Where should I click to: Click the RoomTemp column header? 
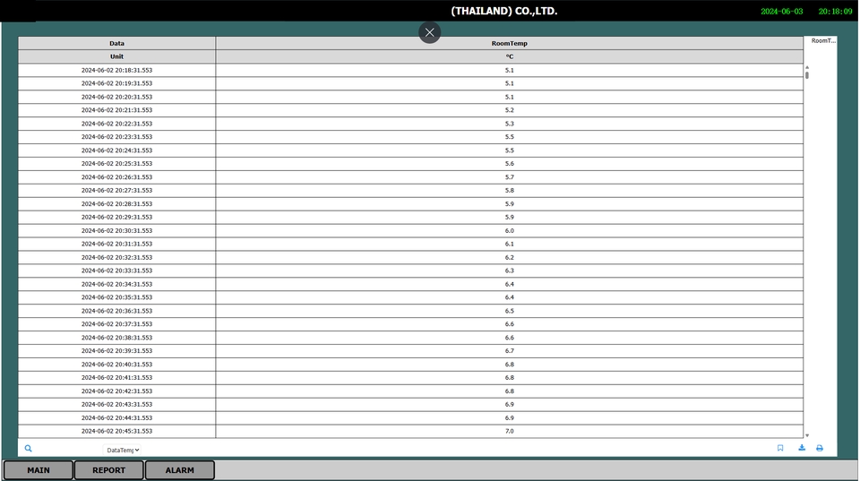(x=509, y=43)
